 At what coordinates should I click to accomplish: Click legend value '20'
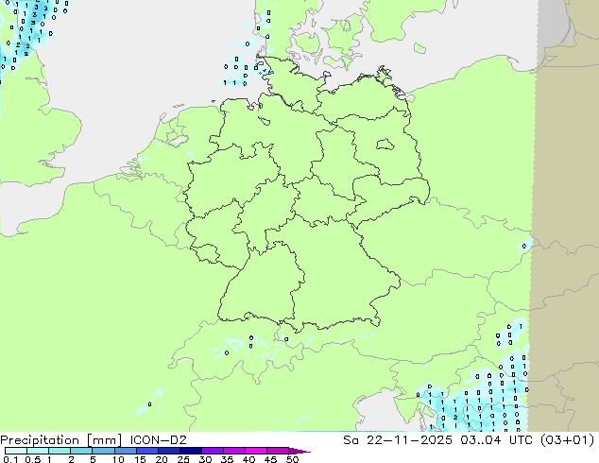point(162,459)
